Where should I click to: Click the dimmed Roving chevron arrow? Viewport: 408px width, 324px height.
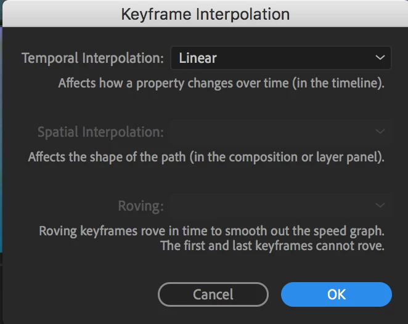pyautogui.click(x=380, y=206)
